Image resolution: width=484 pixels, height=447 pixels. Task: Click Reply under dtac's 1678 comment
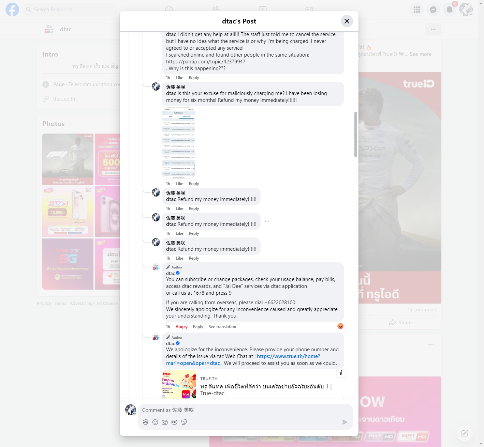point(198,327)
